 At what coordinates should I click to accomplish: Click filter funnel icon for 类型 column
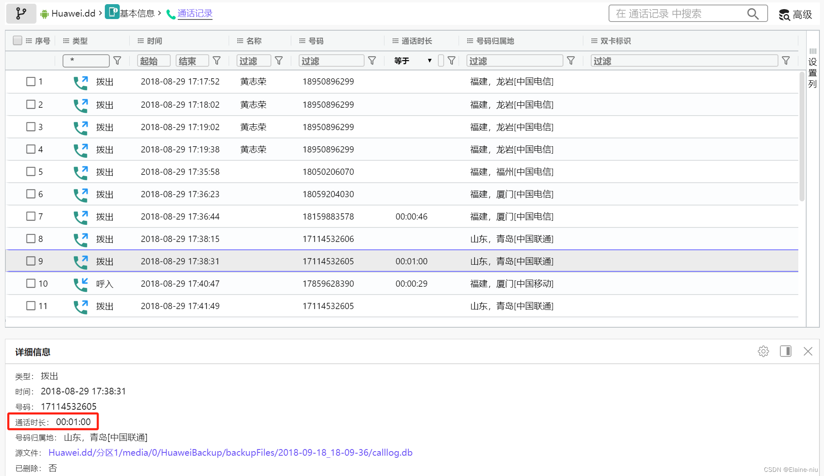(117, 61)
